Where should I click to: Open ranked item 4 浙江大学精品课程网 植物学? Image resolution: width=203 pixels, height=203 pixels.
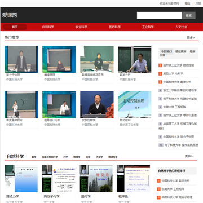coord(180,90)
